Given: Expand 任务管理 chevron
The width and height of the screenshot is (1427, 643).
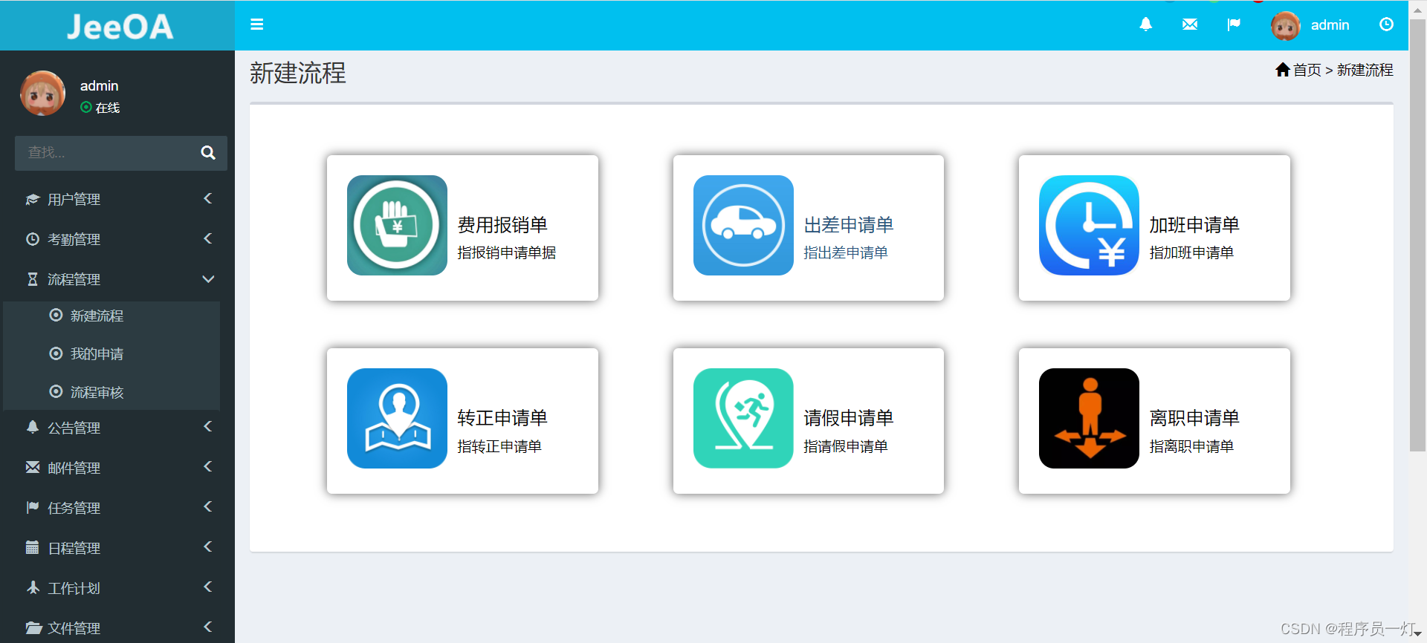Looking at the screenshot, I should [208, 506].
